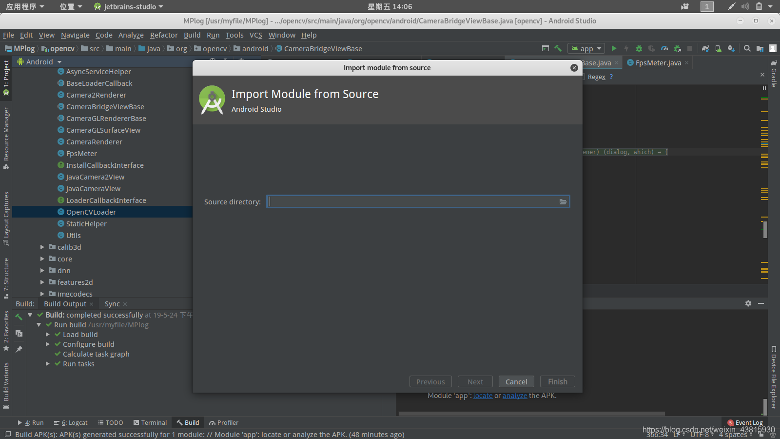Open the Refactor menu

[x=164, y=35]
